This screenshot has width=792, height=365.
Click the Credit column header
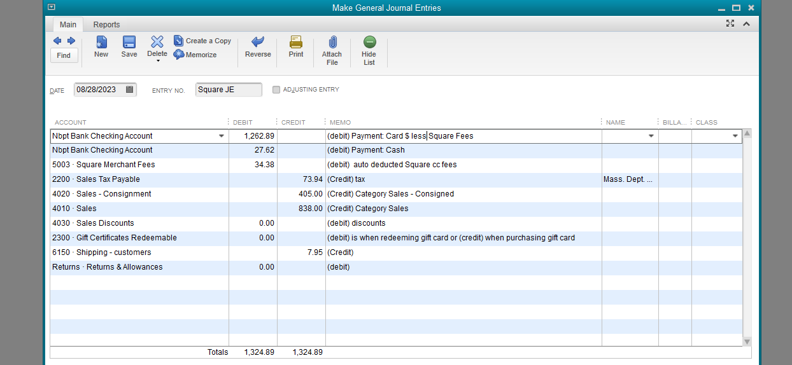293,122
